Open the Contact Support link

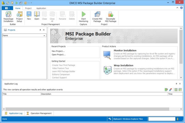click(x=59, y=78)
